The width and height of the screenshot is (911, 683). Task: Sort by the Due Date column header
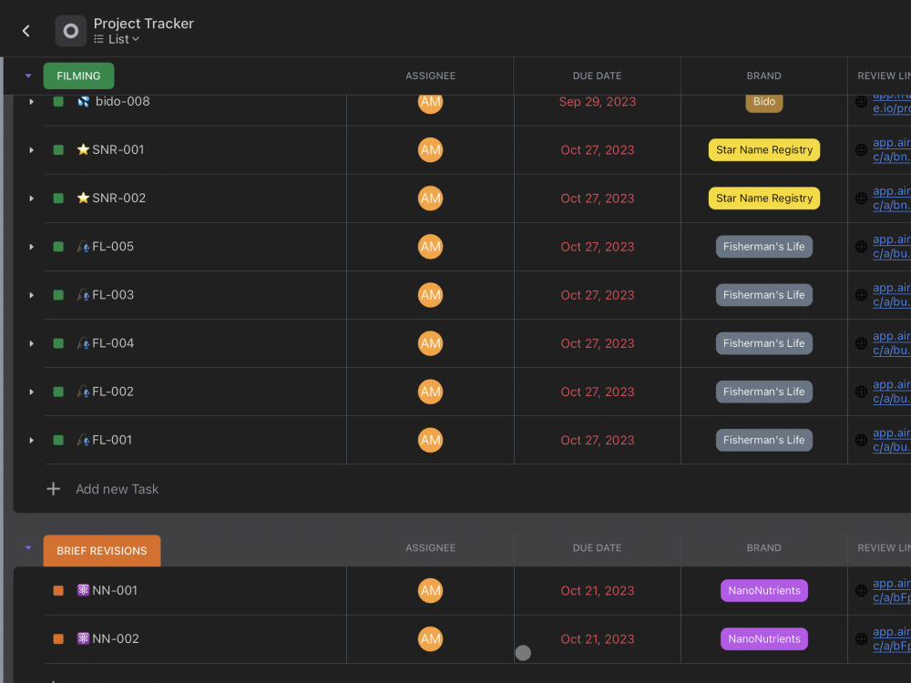point(597,76)
